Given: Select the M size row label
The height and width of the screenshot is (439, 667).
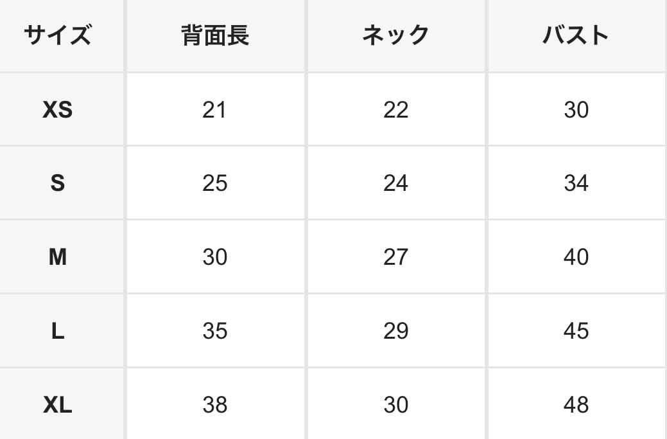Looking at the screenshot, I should (x=58, y=257).
